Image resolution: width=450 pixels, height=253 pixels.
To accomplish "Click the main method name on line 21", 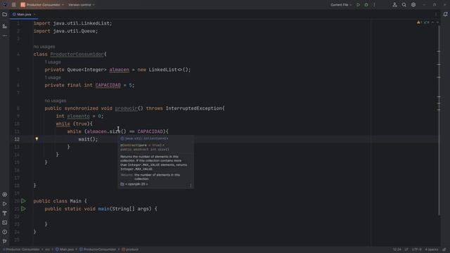I will point(103,209).
